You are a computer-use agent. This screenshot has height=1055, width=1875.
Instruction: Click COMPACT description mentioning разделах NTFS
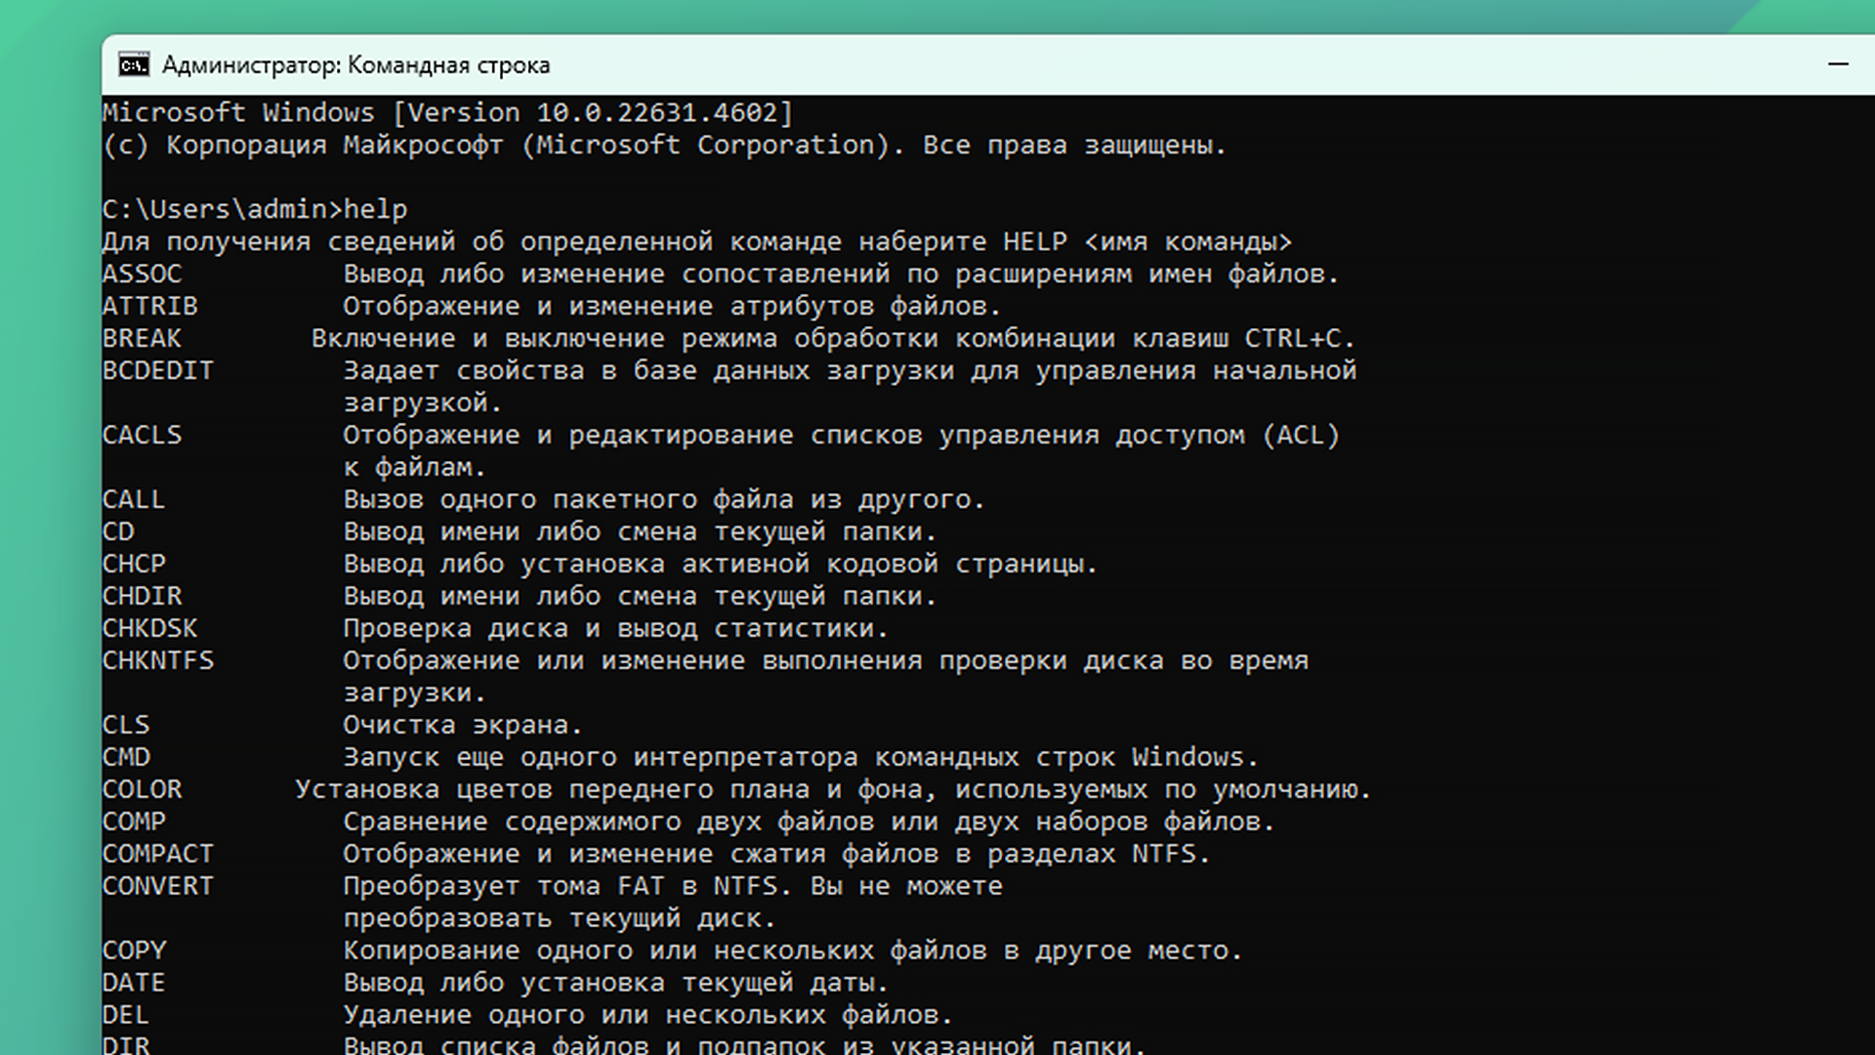(776, 854)
